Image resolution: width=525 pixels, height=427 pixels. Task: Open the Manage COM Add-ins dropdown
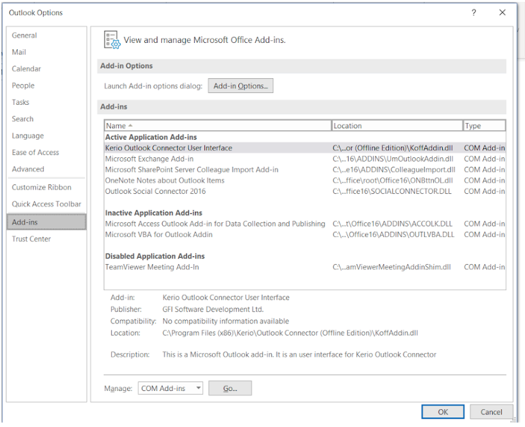(170, 388)
